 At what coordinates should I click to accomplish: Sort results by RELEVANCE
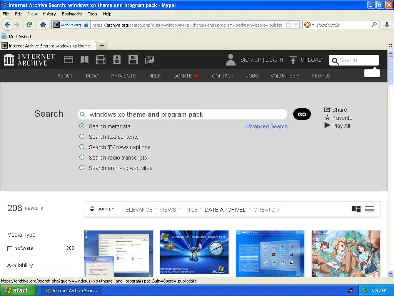point(137,210)
